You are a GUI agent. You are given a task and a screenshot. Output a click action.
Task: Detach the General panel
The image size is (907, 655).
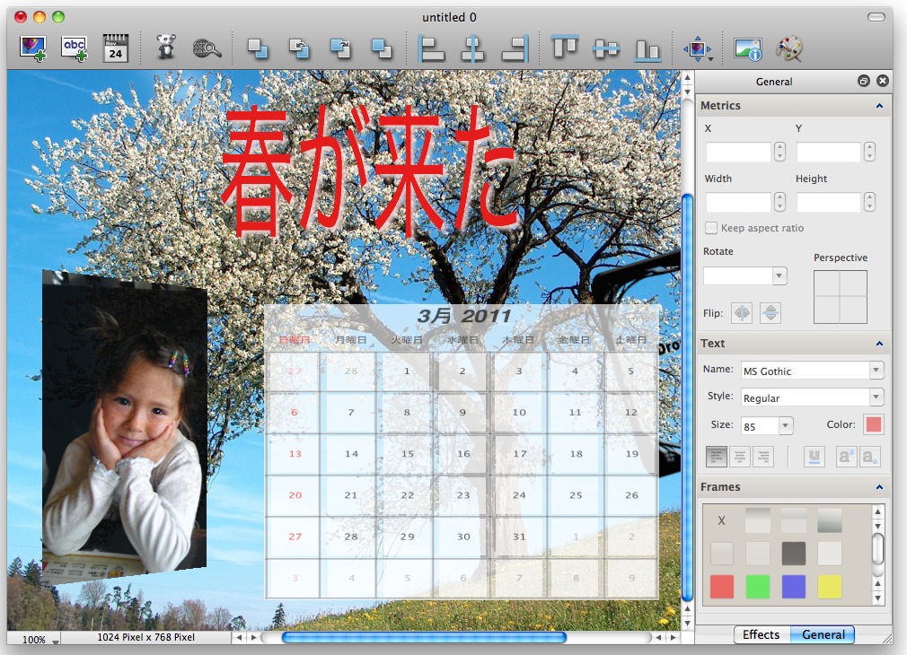tap(864, 81)
